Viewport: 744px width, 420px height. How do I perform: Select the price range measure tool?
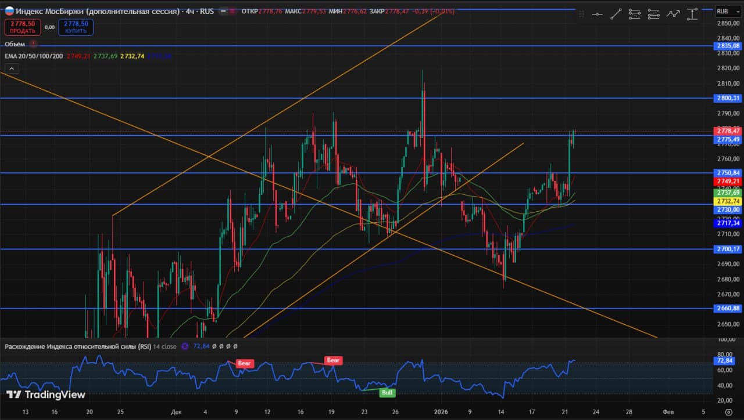(692, 15)
